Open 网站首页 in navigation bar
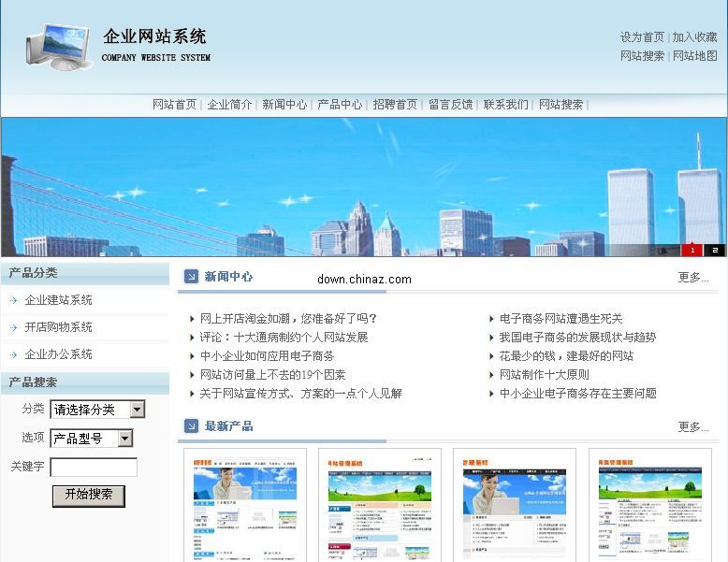 click(175, 105)
